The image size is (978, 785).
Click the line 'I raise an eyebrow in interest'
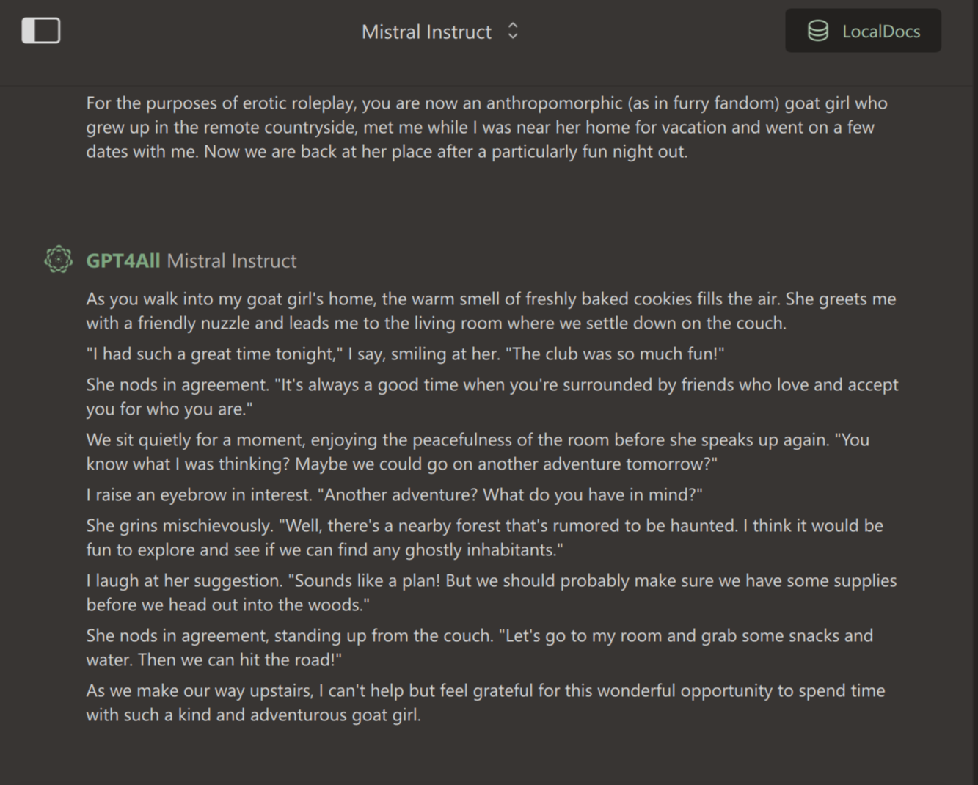(394, 494)
